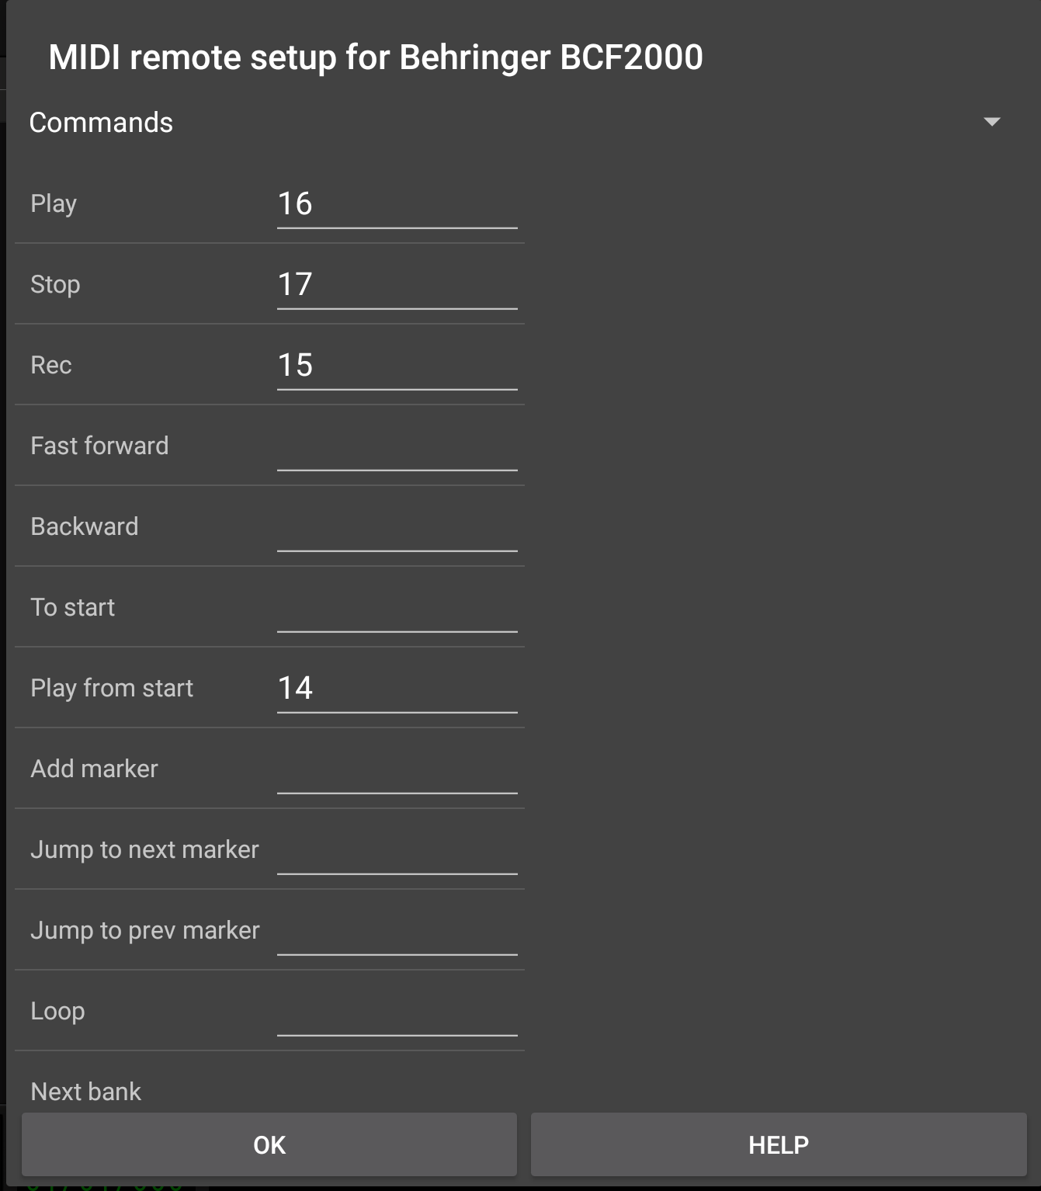
Task: Select the Play command value field showing 16
Action: click(397, 204)
